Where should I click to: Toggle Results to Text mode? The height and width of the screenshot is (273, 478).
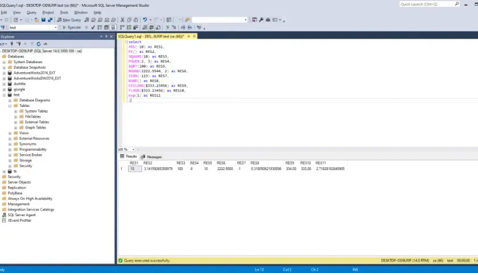click(145, 27)
